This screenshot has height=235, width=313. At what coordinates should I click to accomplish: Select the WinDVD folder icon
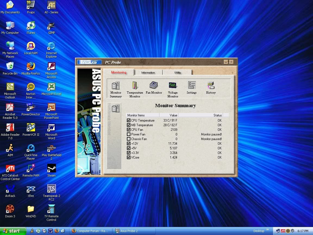point(31,211)
